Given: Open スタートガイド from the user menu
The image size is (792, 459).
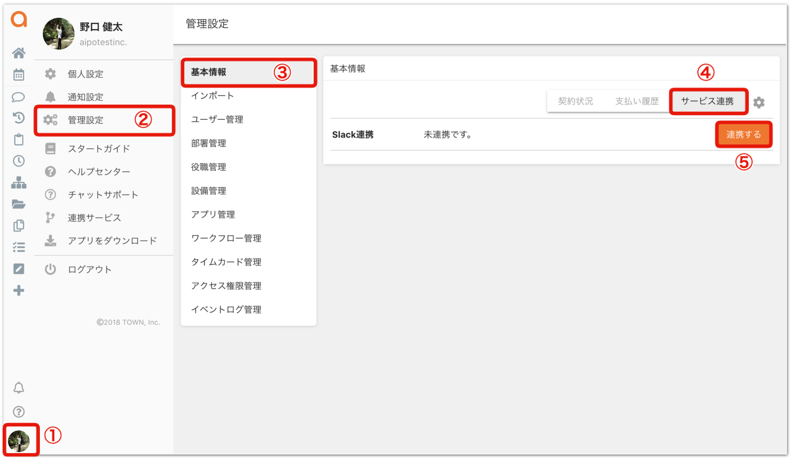Looking at the screenshot, I should point(104,149).
